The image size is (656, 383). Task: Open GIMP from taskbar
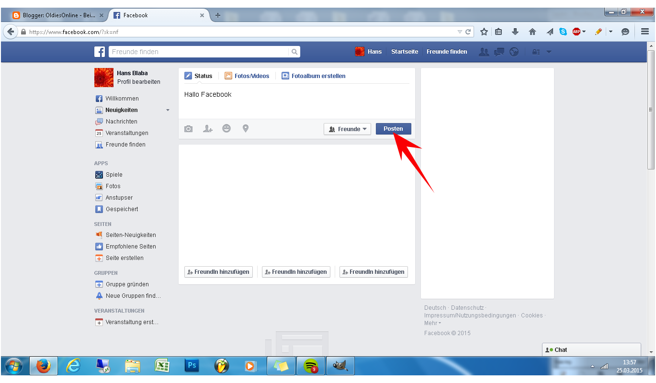(340, 366)
